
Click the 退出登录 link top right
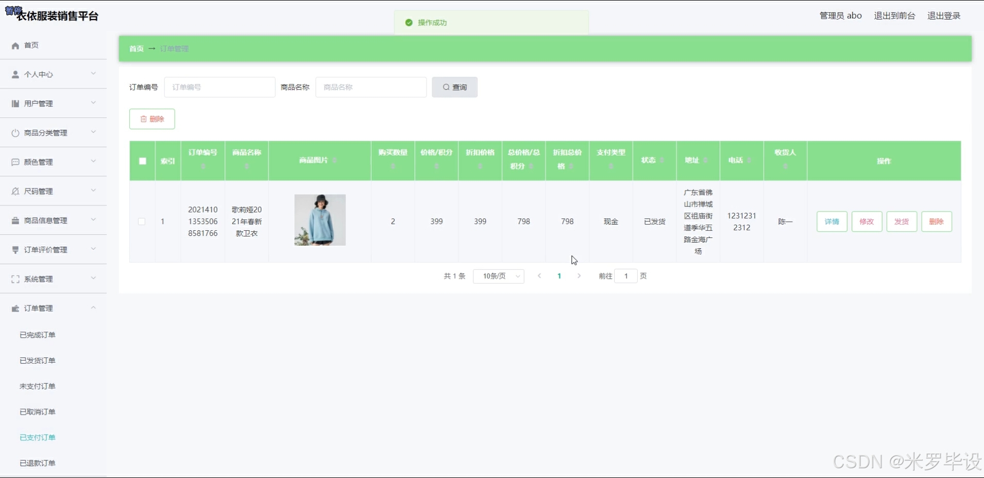[944, 15]
